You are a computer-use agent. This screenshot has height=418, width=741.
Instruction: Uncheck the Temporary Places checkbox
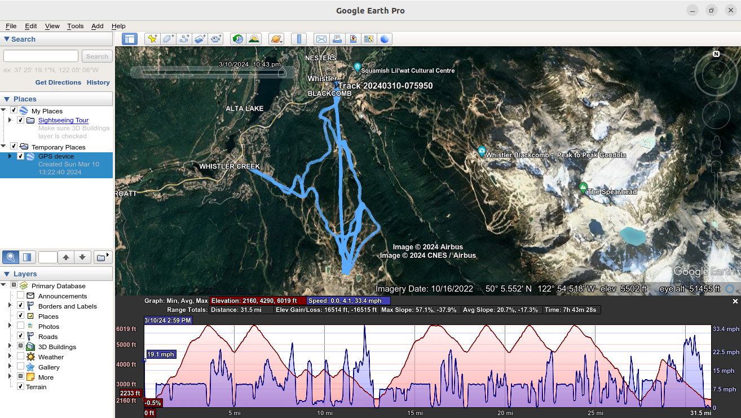(x=14, y=147)
